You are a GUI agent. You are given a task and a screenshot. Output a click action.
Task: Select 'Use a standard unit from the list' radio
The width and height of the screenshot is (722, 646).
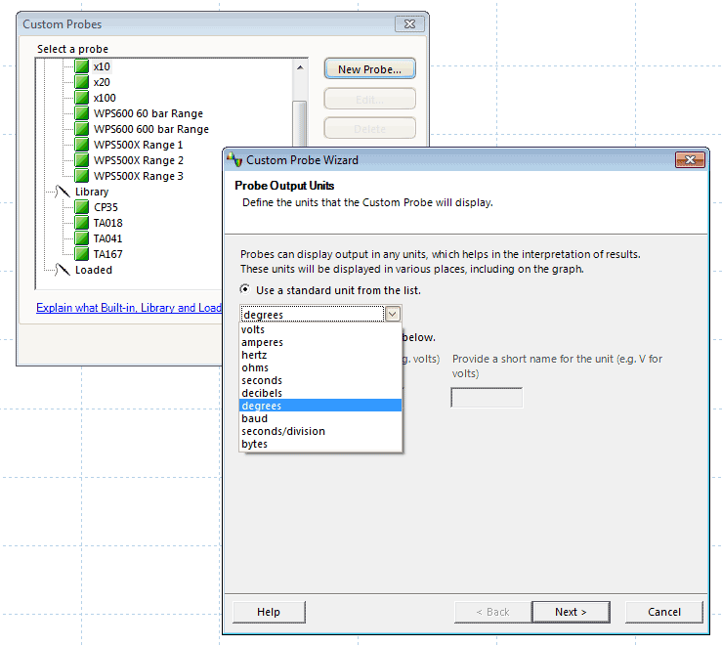pyautogui.click(x=245, y=290)
